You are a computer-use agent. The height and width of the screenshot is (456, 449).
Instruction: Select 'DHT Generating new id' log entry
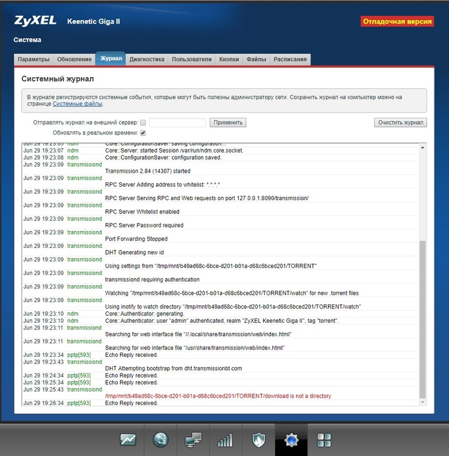click(134, 252)
